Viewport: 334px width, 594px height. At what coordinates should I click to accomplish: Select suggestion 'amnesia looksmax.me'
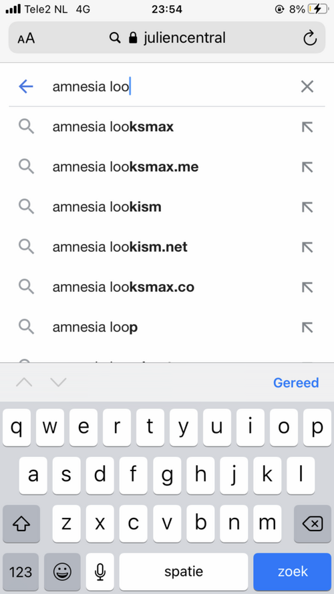click(126, 166)
